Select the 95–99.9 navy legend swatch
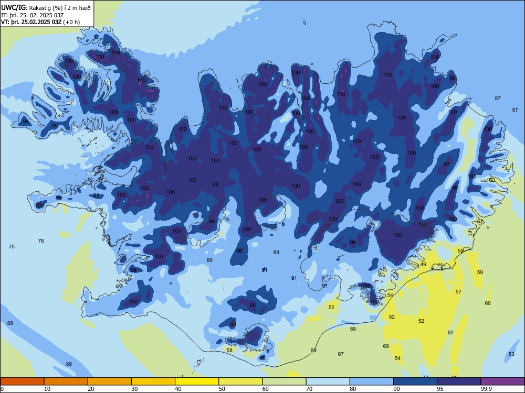 click(x=459, y=381)
